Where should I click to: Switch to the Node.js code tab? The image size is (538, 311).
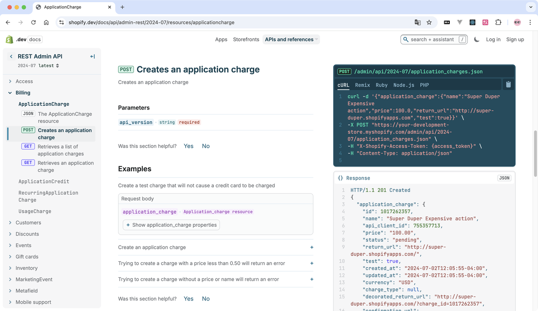pos(404,85)
